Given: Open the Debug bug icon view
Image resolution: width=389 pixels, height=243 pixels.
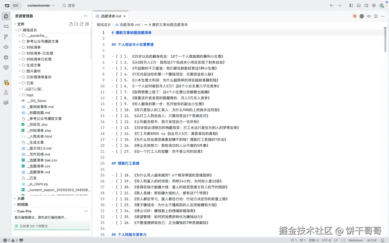Looking at the screenshot, I should (6, 57).
